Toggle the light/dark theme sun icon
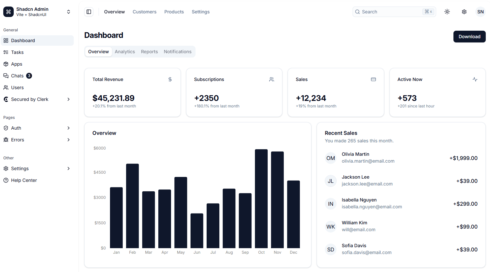This screenshot has width=490, height=272. 447,12
